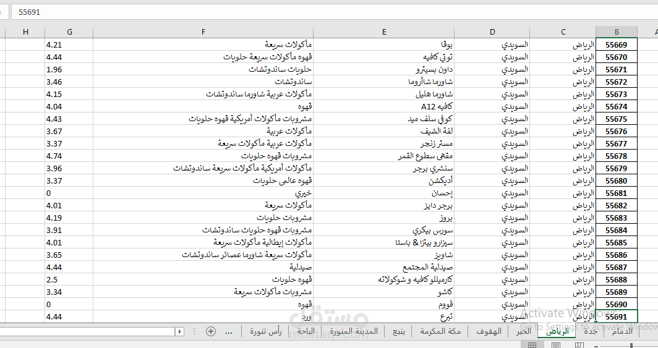Select the cell with name إحسان
This screenshot has height=348, width=658.
coord(383,193)
